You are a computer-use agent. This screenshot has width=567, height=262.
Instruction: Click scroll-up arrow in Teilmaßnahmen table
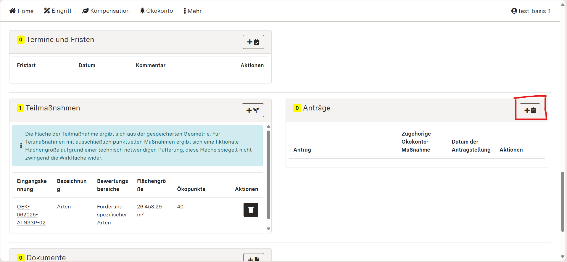268,127
